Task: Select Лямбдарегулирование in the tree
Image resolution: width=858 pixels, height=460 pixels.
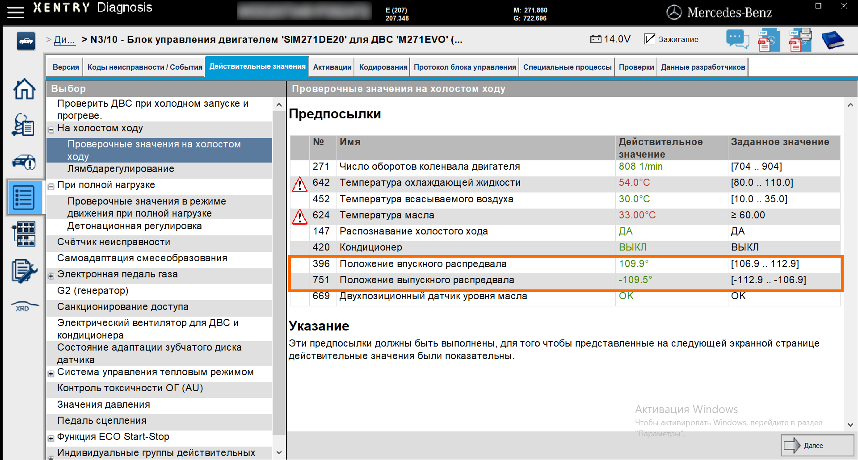Action: click(159, 169)
